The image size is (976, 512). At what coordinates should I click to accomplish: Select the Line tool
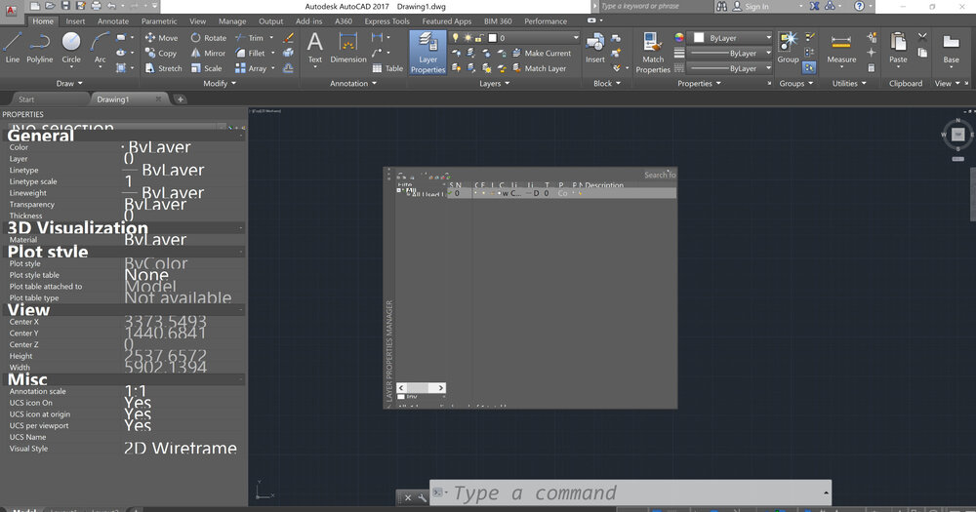point(13,48)
